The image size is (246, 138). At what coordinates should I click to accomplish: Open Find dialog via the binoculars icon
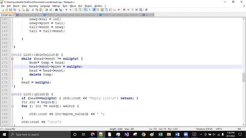pos(56,10)
